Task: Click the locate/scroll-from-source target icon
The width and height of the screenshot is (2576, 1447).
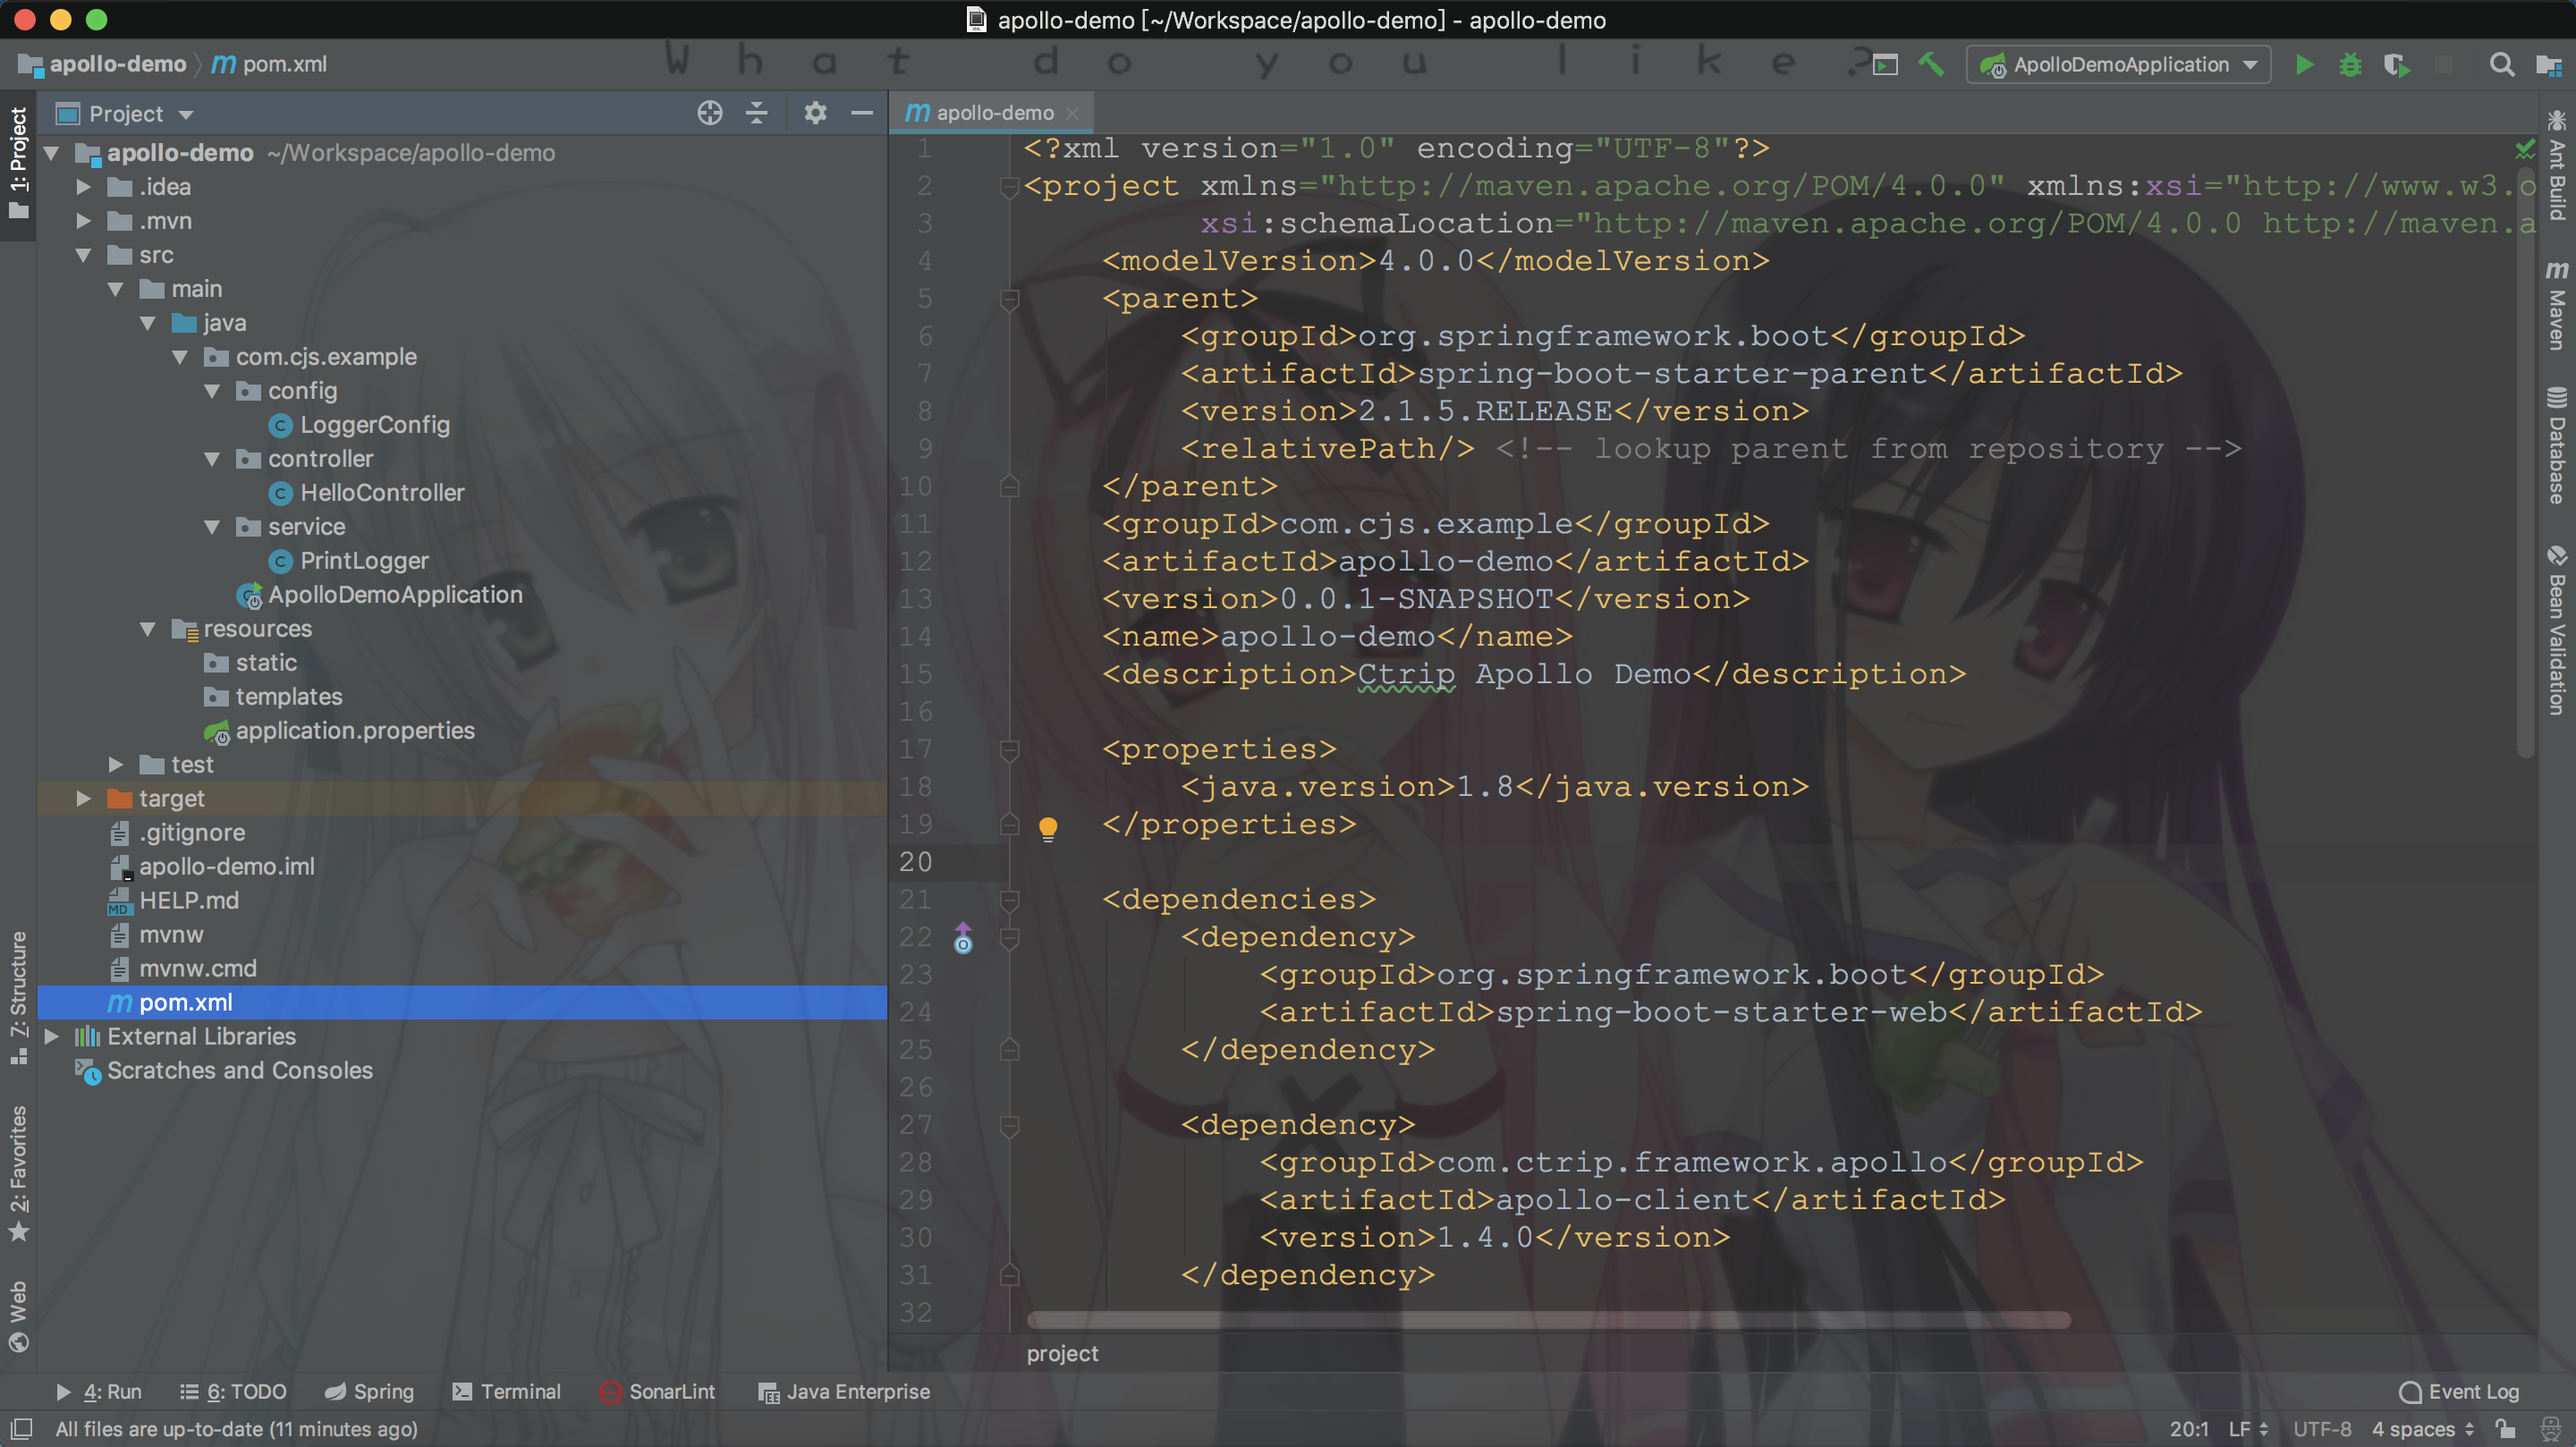Action: 710,113
